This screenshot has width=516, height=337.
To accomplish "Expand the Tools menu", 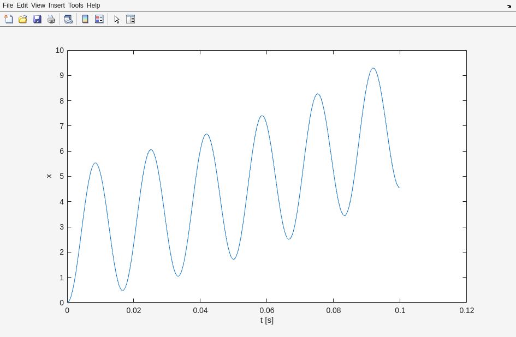I will (x=75, y=5).
